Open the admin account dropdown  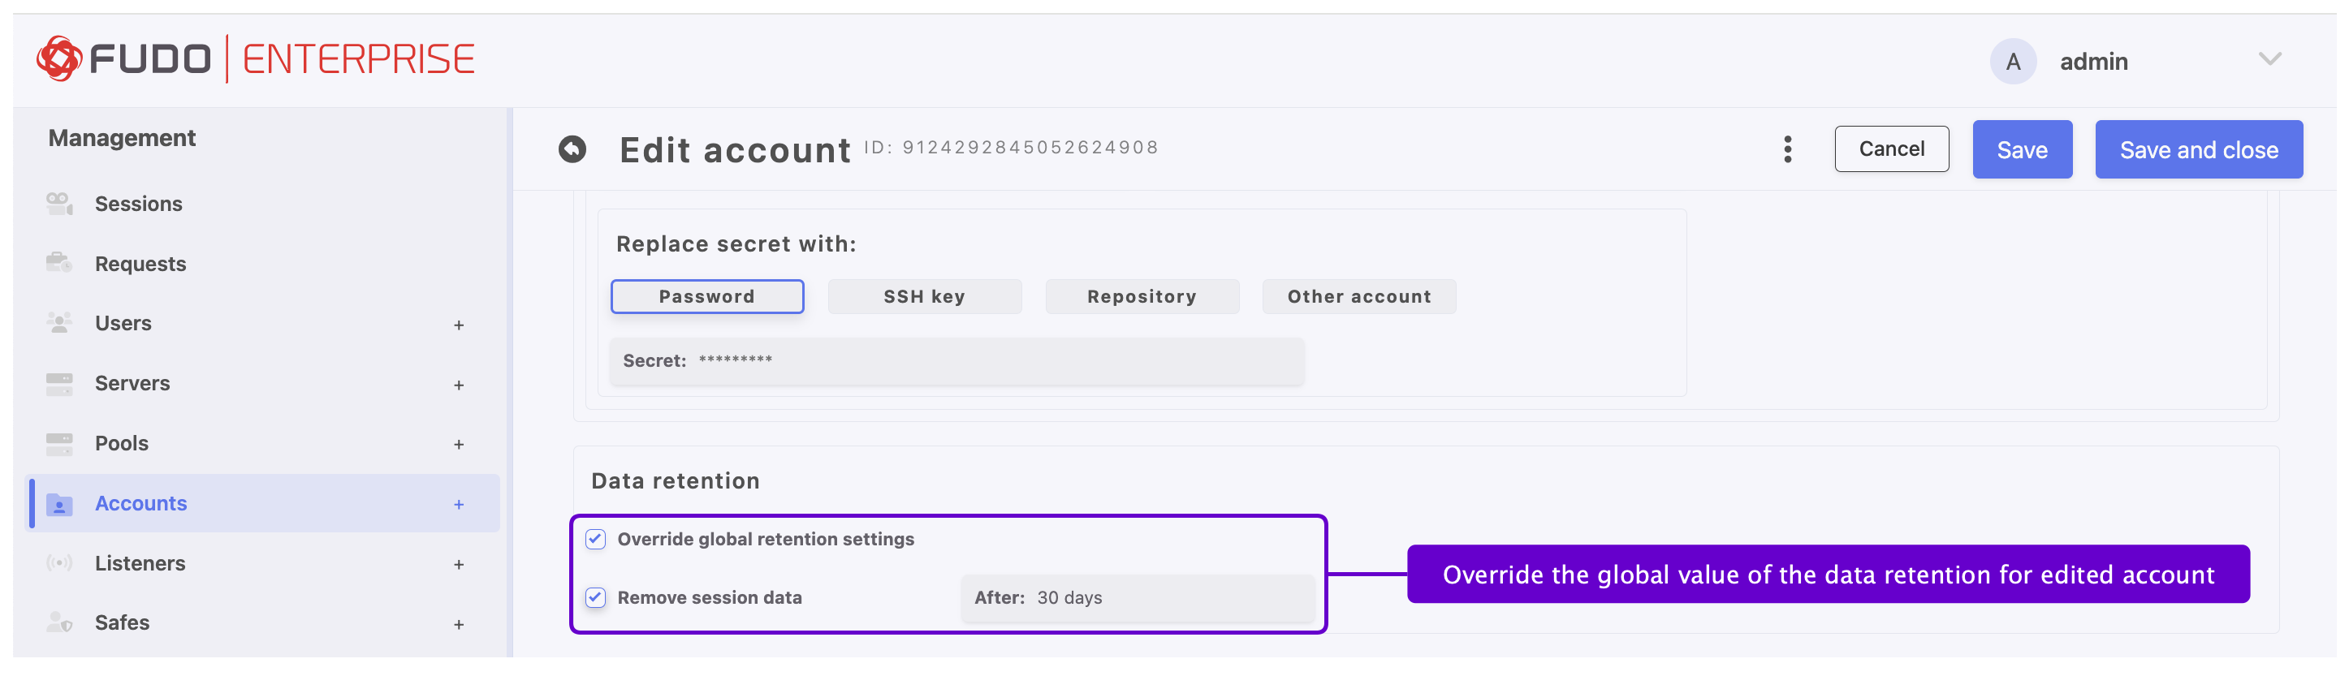coord(2269,59)
